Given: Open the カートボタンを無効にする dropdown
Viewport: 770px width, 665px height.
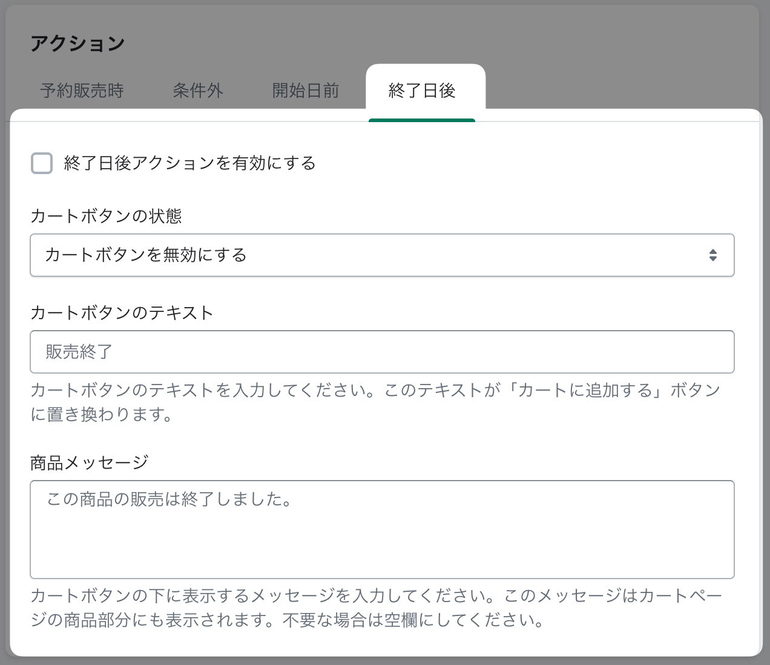Looking at the screenshot, I should [x=382, y=255].
